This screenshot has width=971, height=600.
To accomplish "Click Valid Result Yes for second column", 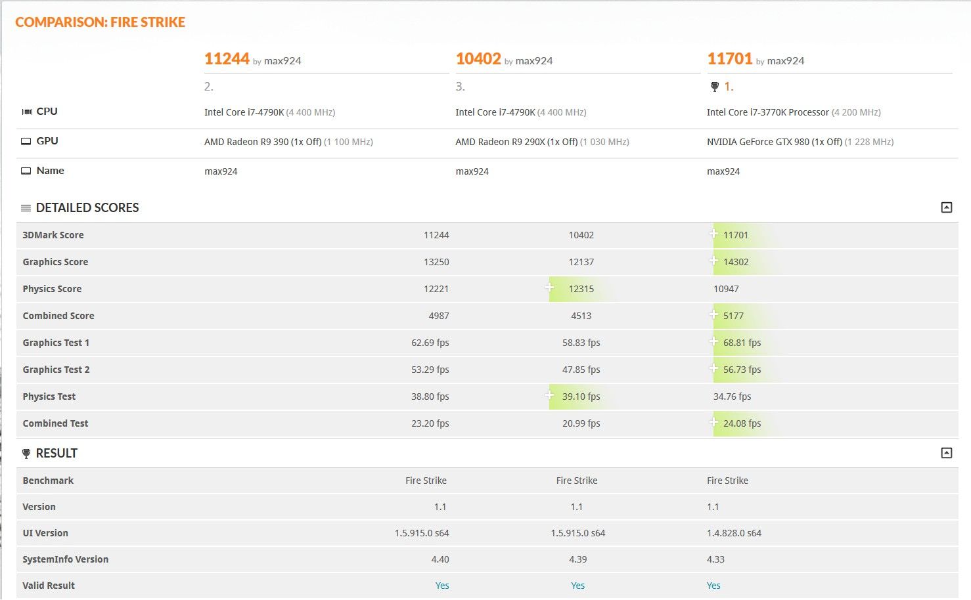I will (x=577, y=586).
